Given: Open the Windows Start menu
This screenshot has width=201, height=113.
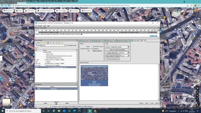Looking at the screenshot, I should [x=3, y=111].
